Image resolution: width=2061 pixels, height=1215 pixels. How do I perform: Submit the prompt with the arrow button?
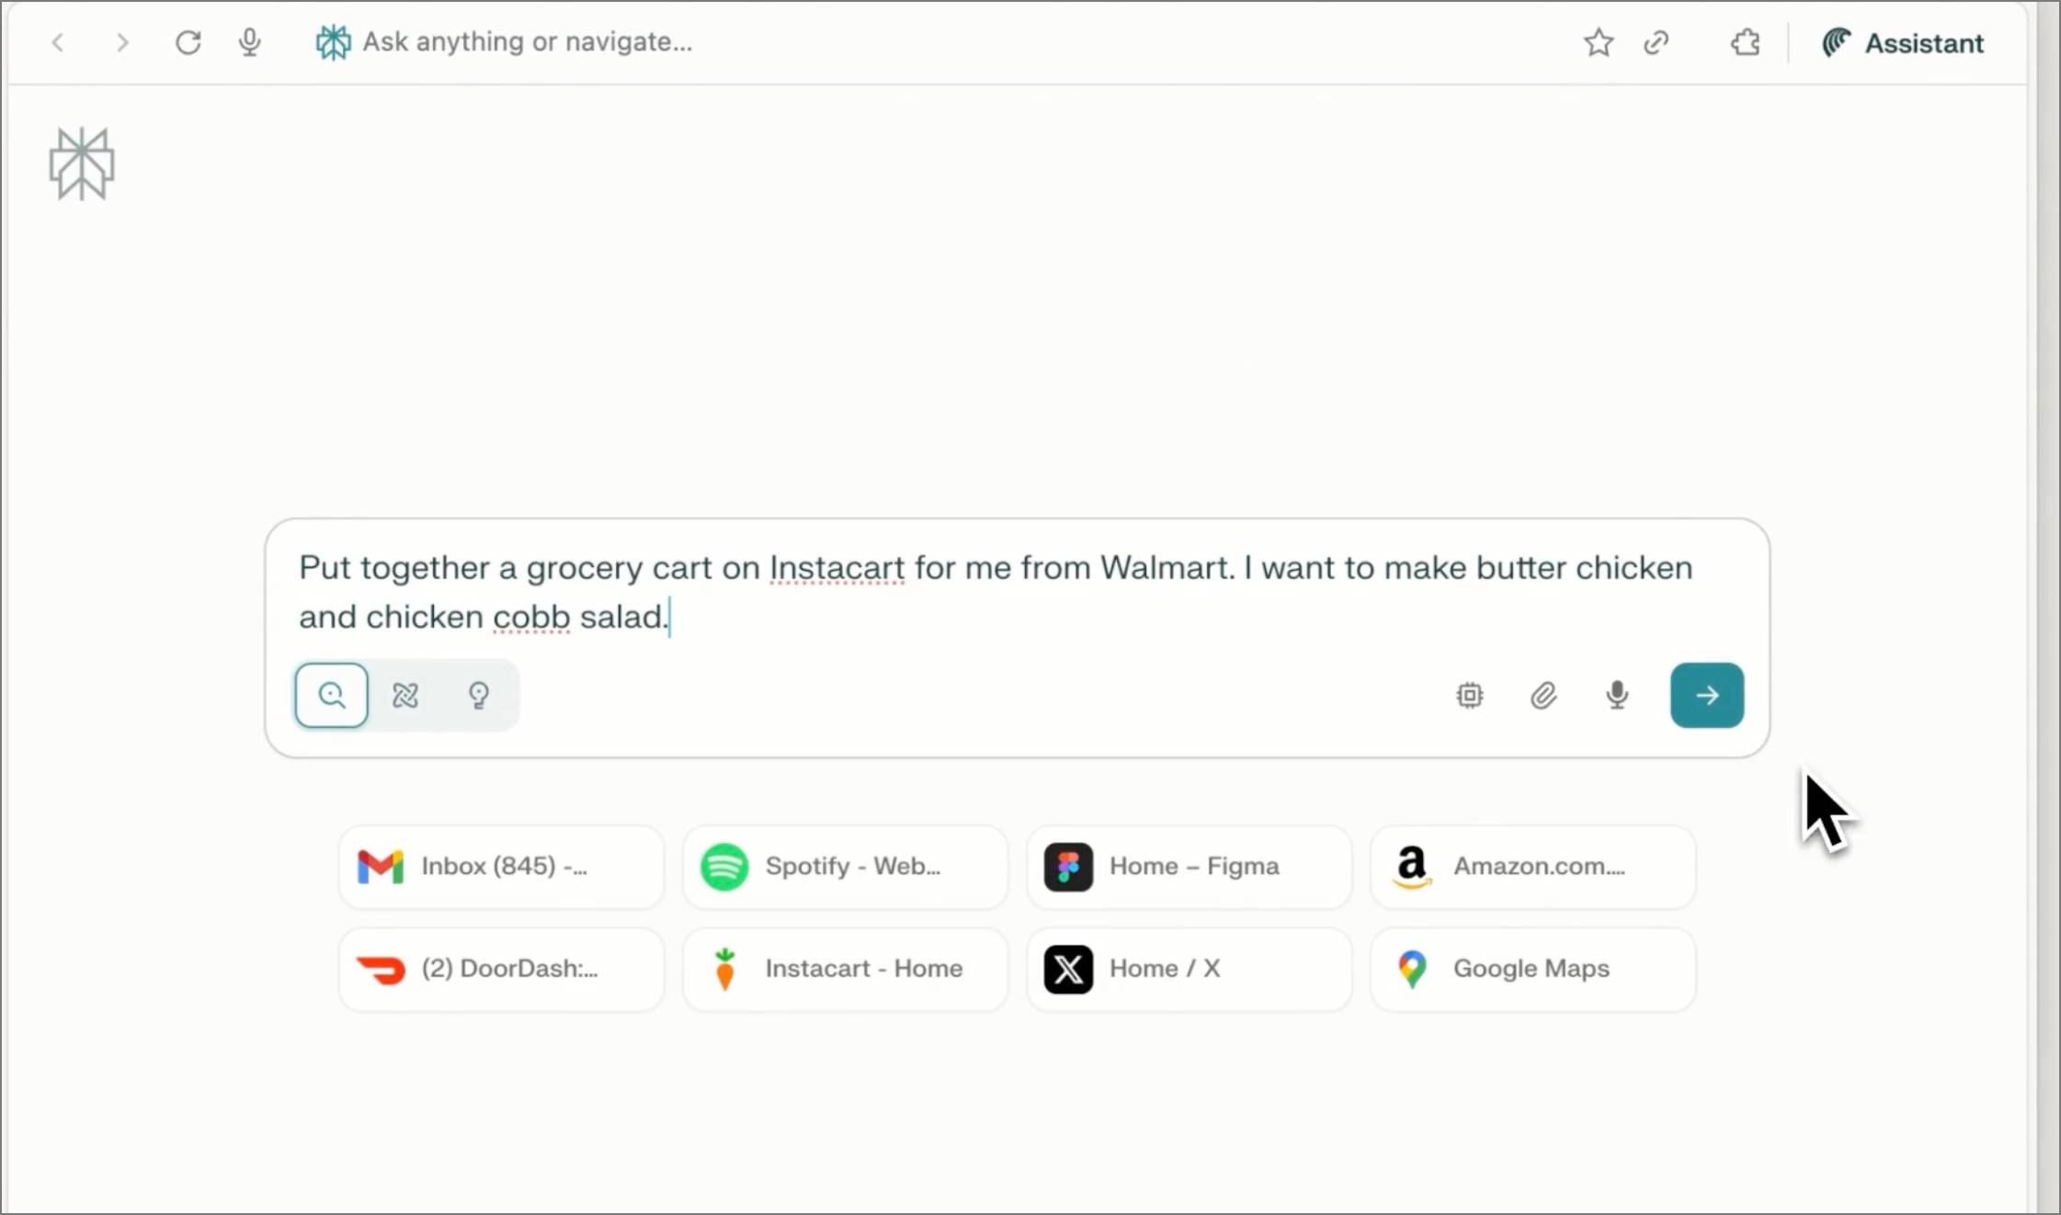pos(1705,696)
